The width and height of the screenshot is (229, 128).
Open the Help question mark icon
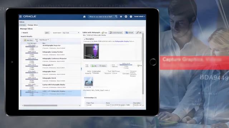131,17
